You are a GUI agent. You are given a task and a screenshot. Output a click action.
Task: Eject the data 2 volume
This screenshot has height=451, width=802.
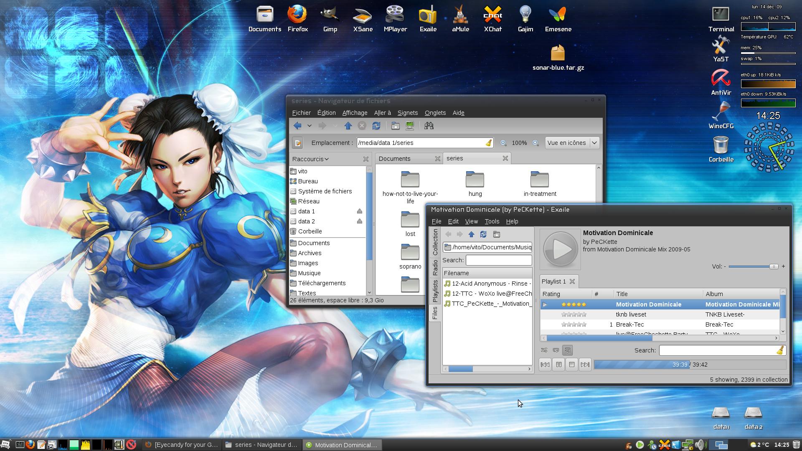pos(360,221)
